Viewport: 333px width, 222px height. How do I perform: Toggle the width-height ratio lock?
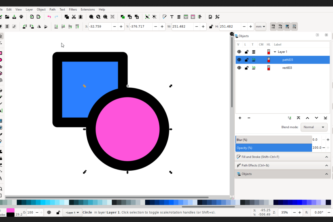tap(211, 27)
